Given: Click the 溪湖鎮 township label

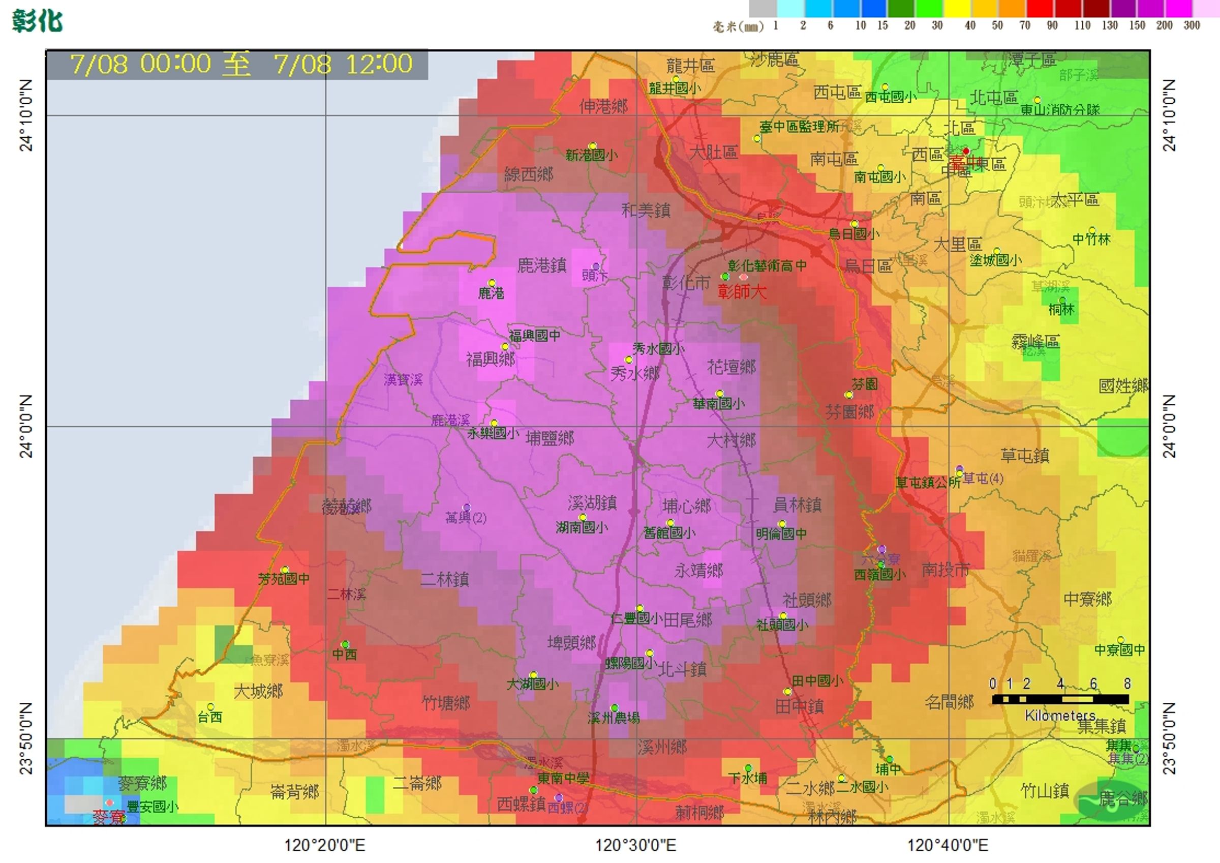Looking at the screenshot, I should coord(592,502).
